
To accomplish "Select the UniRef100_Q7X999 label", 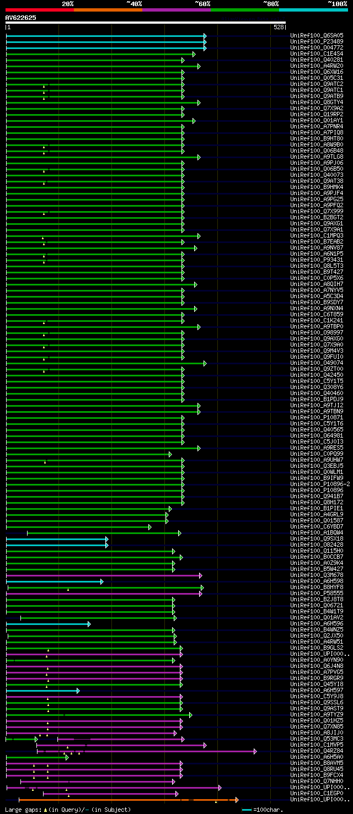I will pyautogui.click(x=317, y=212).
